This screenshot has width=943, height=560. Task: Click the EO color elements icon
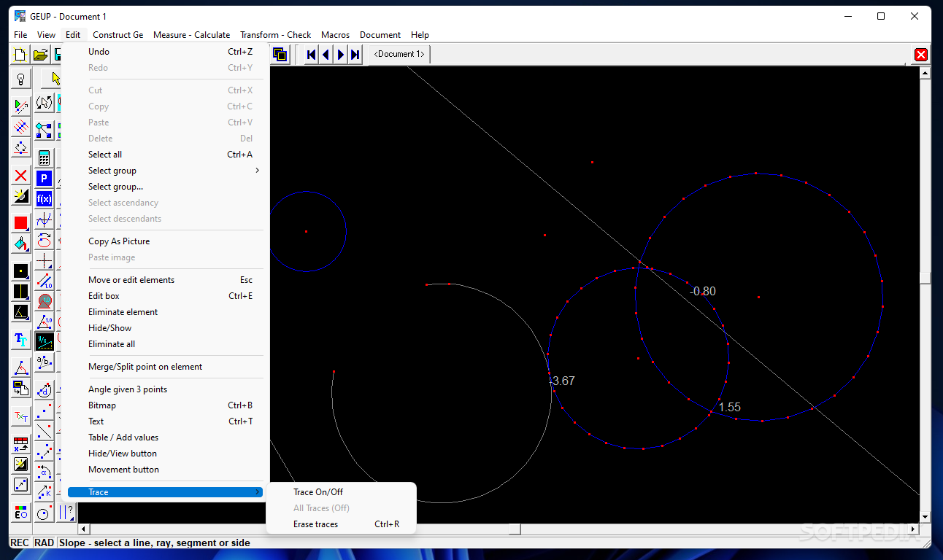pos(20,513)
